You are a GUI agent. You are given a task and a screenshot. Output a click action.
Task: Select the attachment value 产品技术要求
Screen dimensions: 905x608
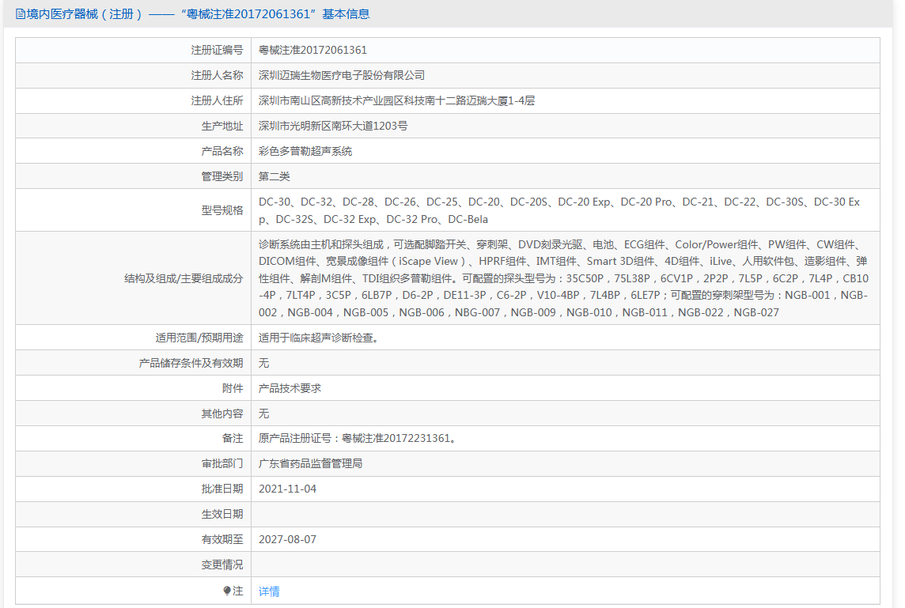click(290, 389)
